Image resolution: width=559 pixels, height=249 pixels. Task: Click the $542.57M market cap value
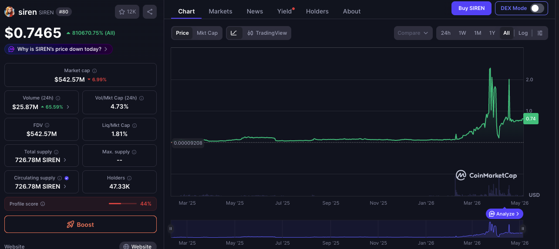[70, 80]
